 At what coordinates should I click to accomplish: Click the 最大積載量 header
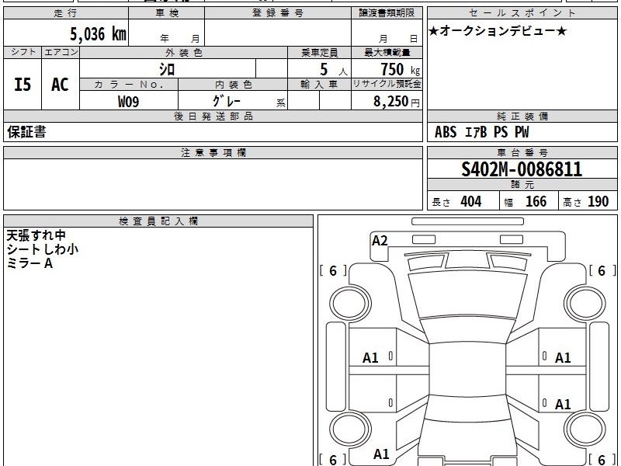pos(387,53)
